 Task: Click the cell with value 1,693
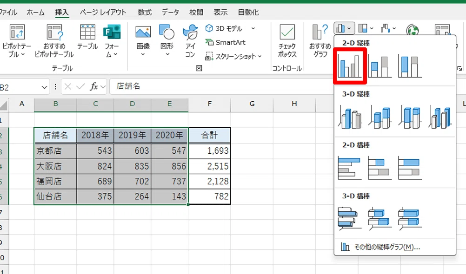pyautogui.click(x=210, y=151)
